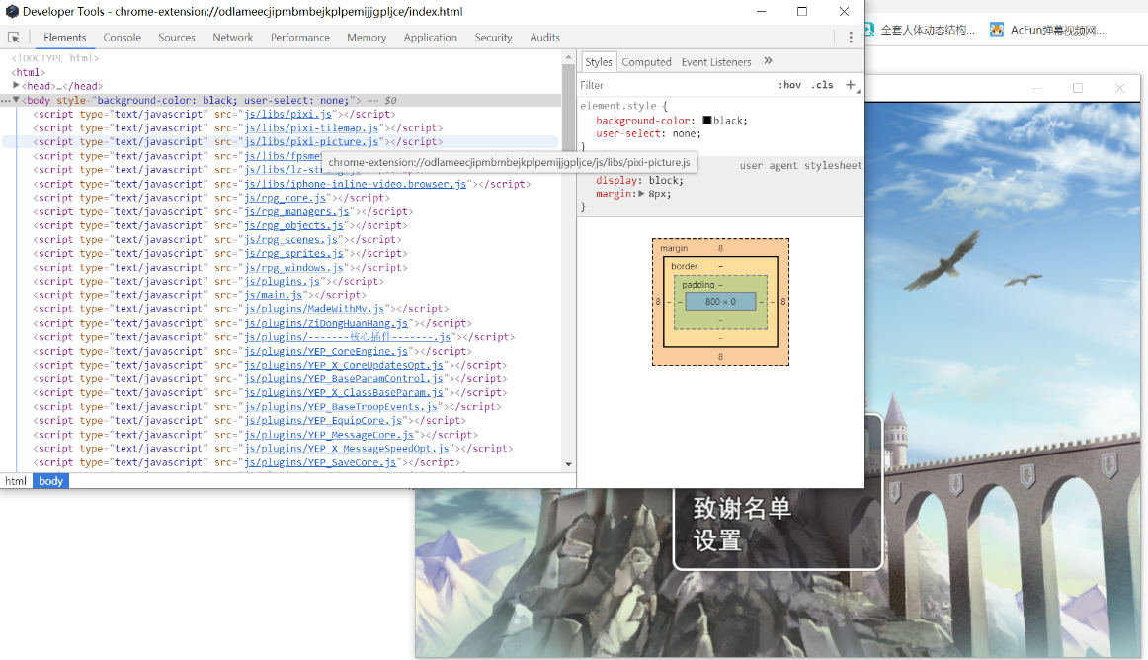Open the Memory tab

367,38
